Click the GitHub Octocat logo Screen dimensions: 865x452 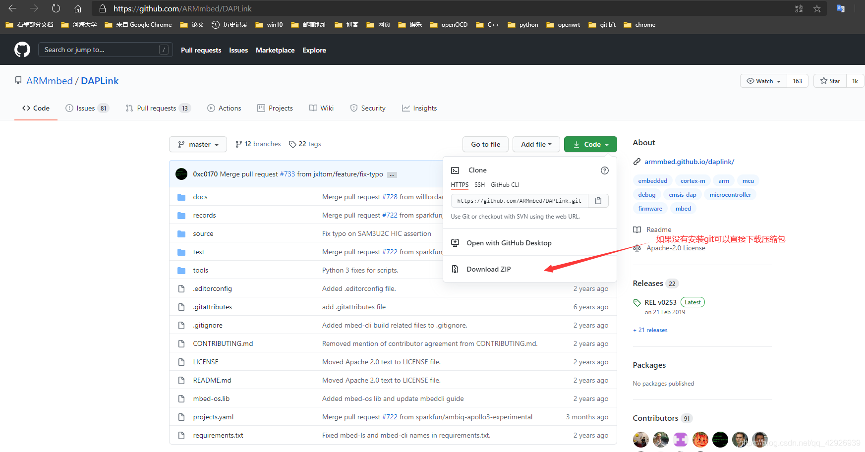point(22,50)
